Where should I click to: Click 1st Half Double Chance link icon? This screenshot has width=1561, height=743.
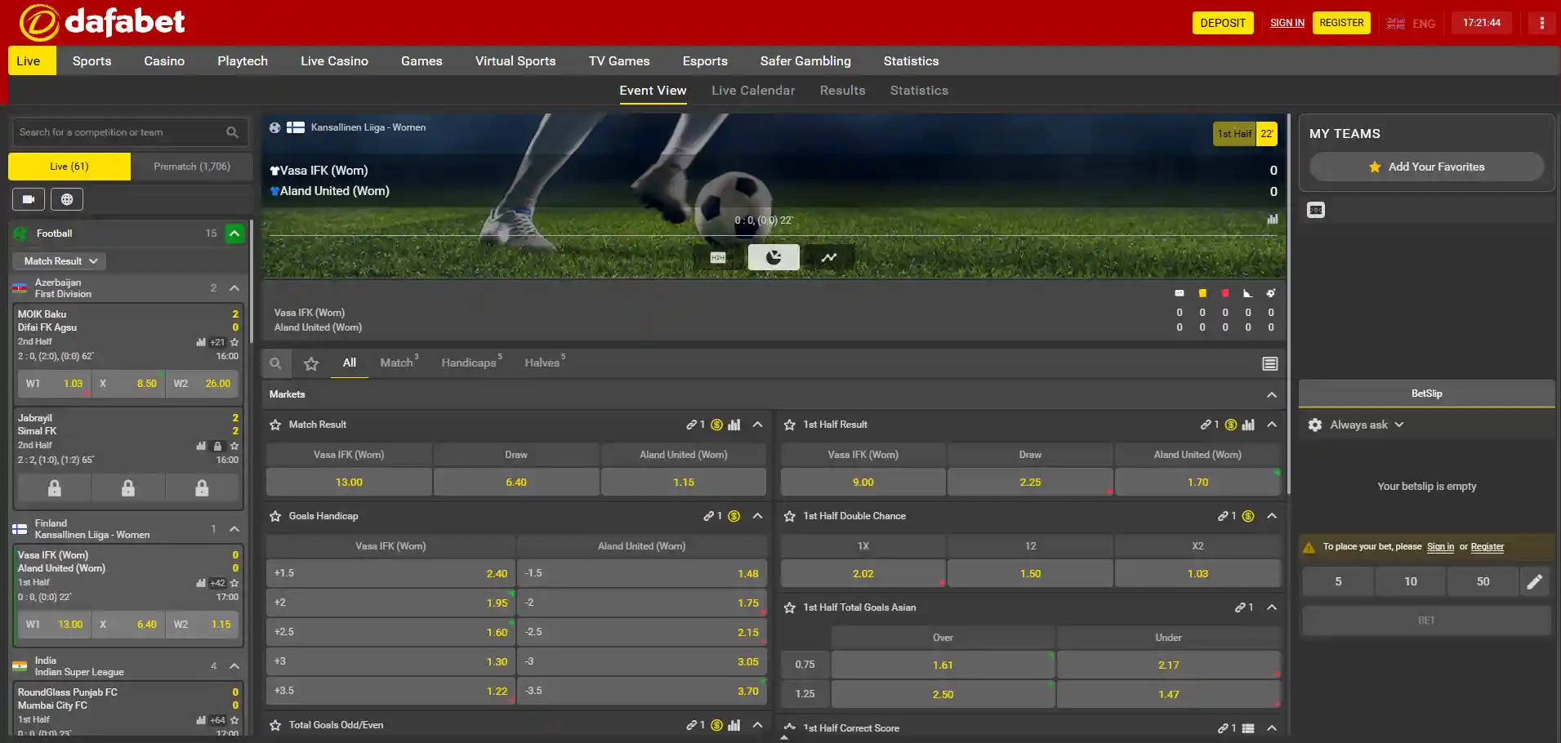[1223, 516]
